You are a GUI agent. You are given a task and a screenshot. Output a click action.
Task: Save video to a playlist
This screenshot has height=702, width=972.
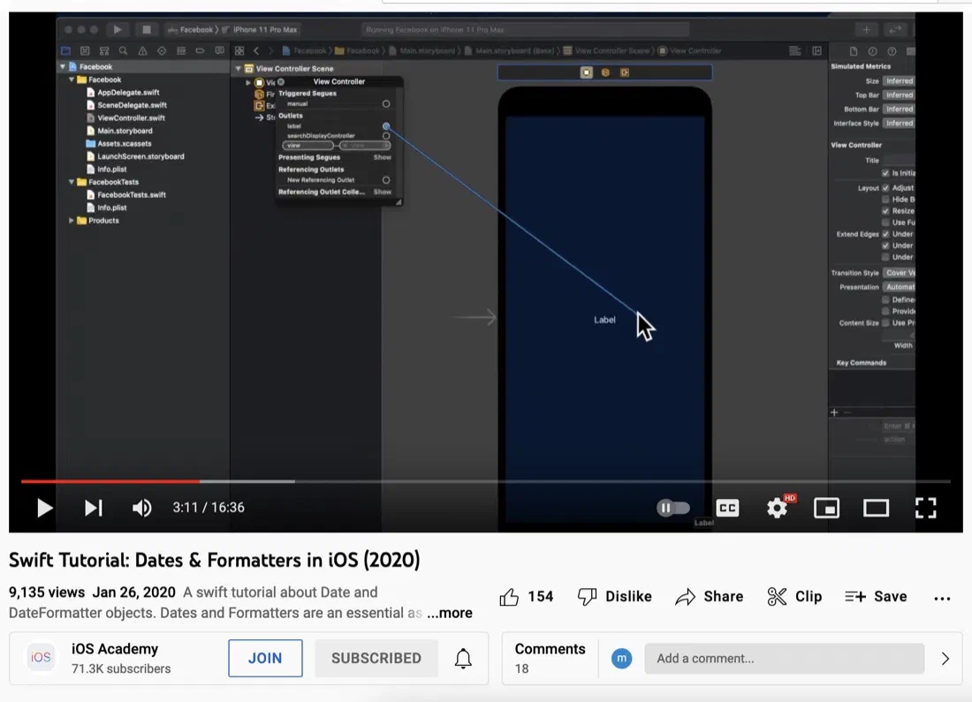point(876,597)
